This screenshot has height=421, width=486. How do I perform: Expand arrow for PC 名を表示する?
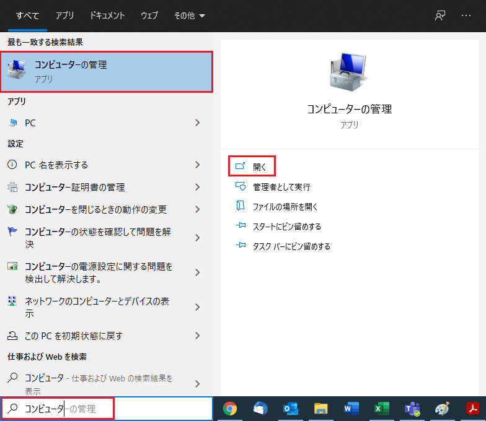[198, 165]
